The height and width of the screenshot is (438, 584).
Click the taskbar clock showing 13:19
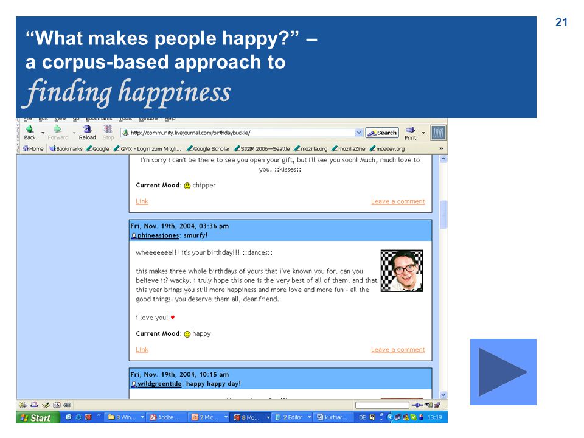[x=434, y=417]
